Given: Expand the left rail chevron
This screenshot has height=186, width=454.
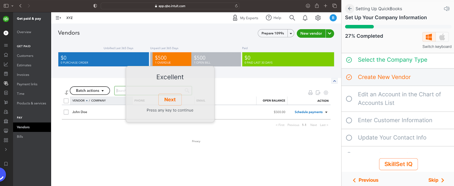Looking at the screenshot, I should click(x=6, y=149).
